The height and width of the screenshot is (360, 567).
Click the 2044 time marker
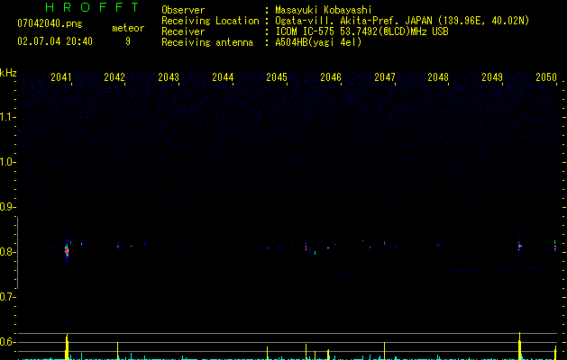click(223, 77)
